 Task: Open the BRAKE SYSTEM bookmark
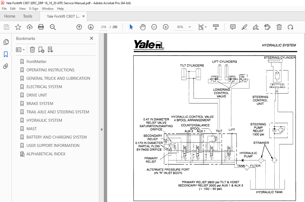point(40,103)
